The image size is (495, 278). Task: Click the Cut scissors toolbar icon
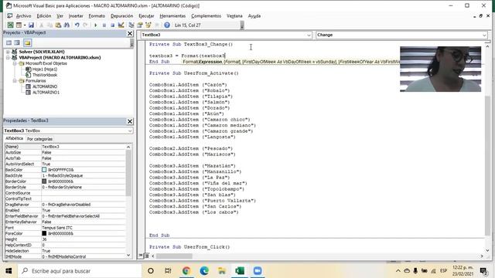[x=41, y=25]
